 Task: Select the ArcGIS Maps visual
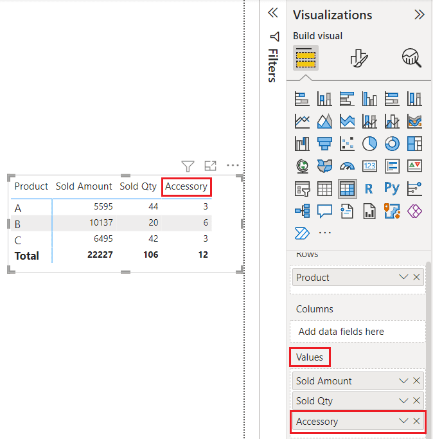(x=392, y=211)
